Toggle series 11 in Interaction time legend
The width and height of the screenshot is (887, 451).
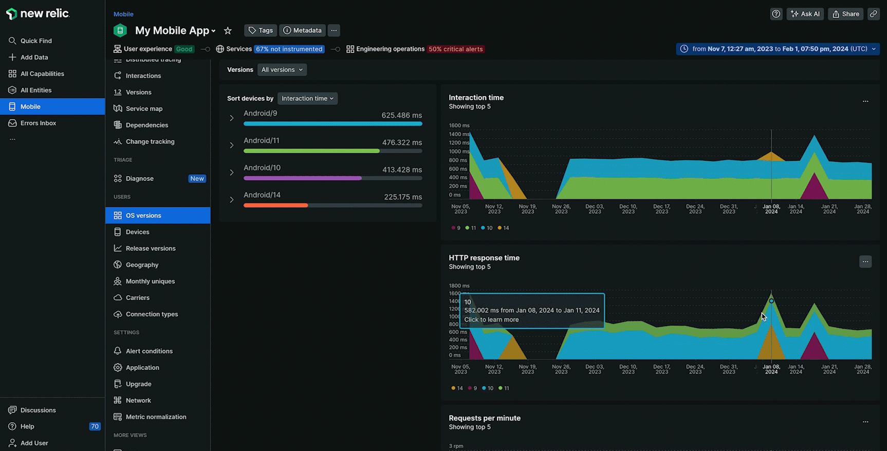[x=470, y=228]
